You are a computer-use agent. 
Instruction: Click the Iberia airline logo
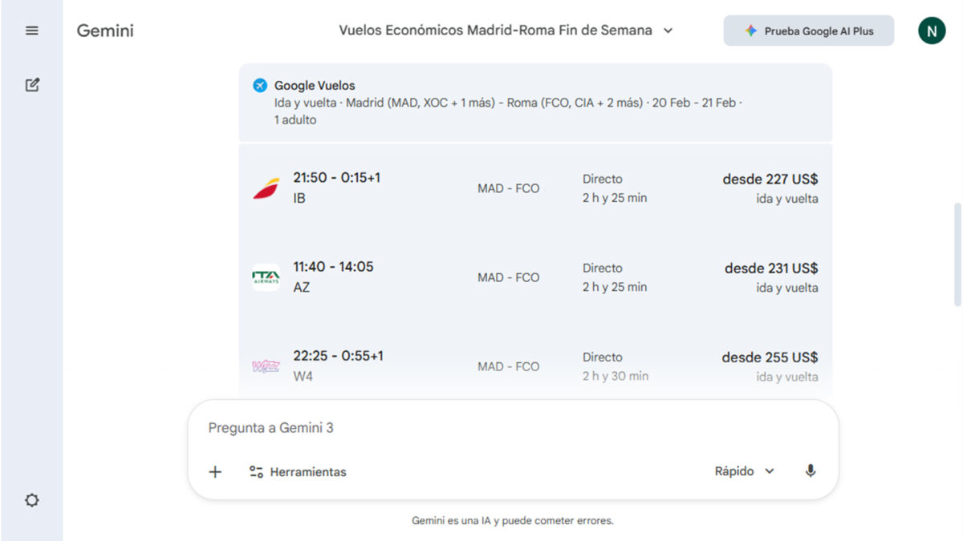tap(266, 189)
